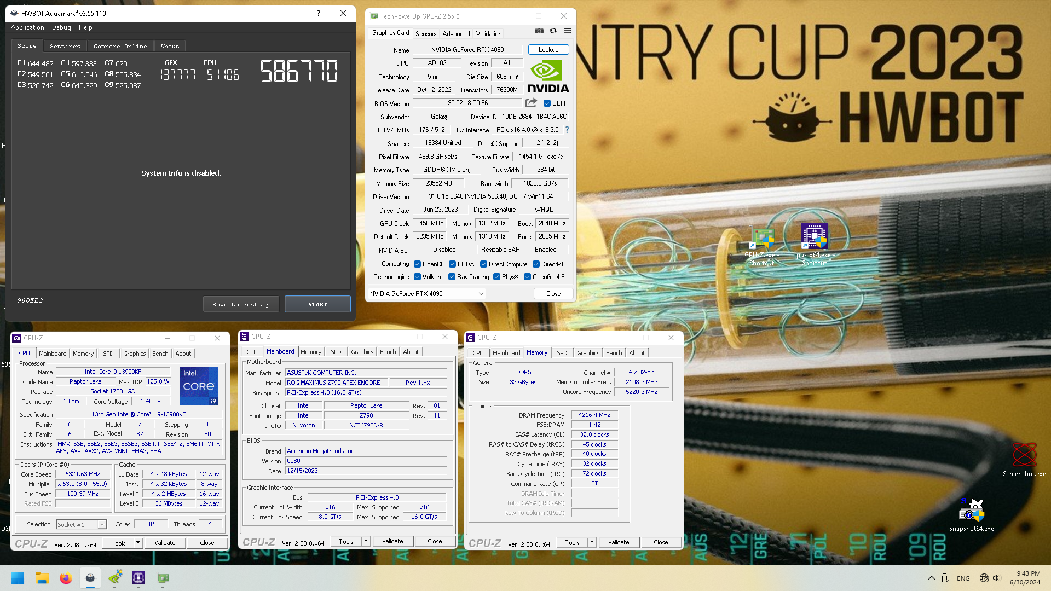Toggle UEFI checkbox in GPU-Z

pos(547,103)
